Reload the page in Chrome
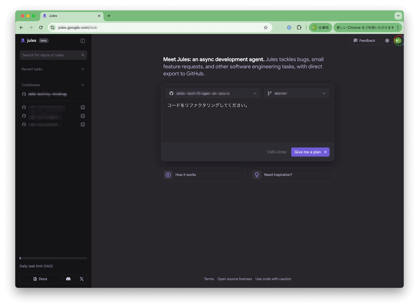The width and height of the screenshot is (419, 308). pos(41,27)
